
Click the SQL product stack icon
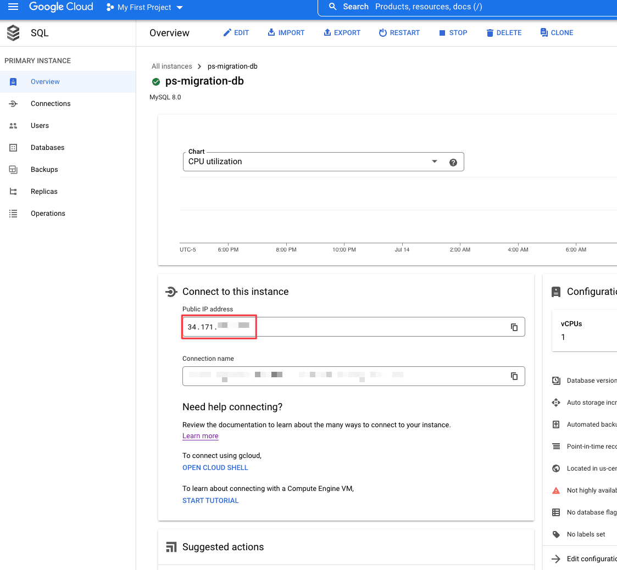pyautogui.click(x=13, y=33)
